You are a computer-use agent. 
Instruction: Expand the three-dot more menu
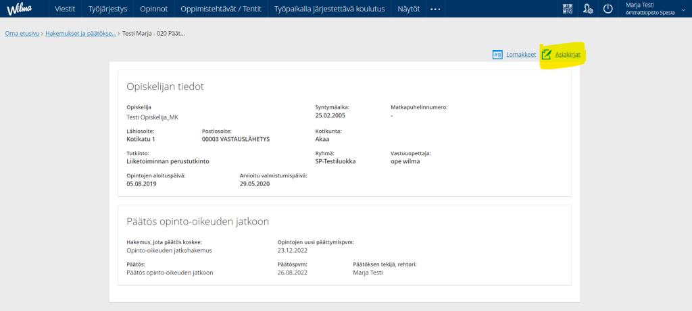[435, 9]
